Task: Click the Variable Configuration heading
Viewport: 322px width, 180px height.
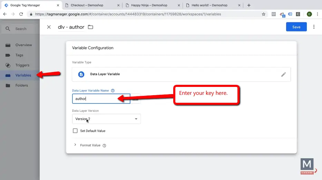Action: point(92,48)
